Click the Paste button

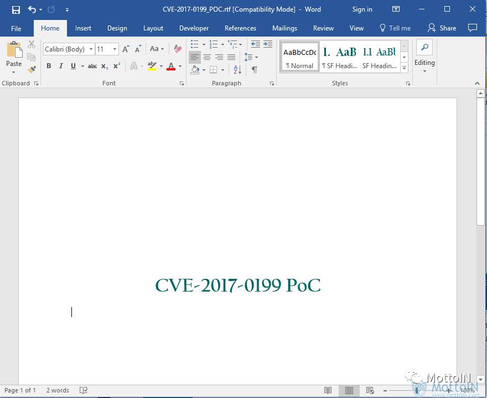pos(14,54)
